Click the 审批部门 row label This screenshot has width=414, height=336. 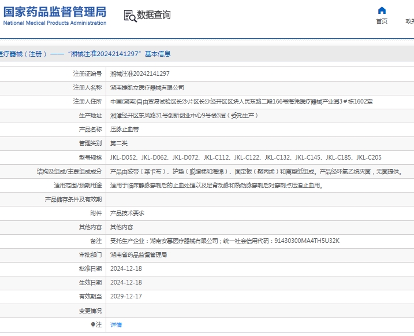[90, 255]
